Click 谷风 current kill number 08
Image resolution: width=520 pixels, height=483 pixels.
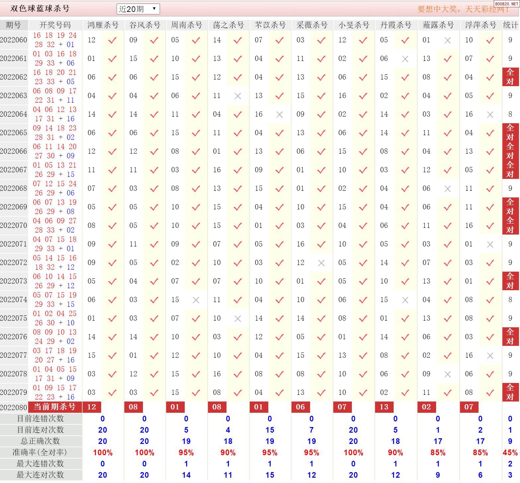click(x=134, y=407)
